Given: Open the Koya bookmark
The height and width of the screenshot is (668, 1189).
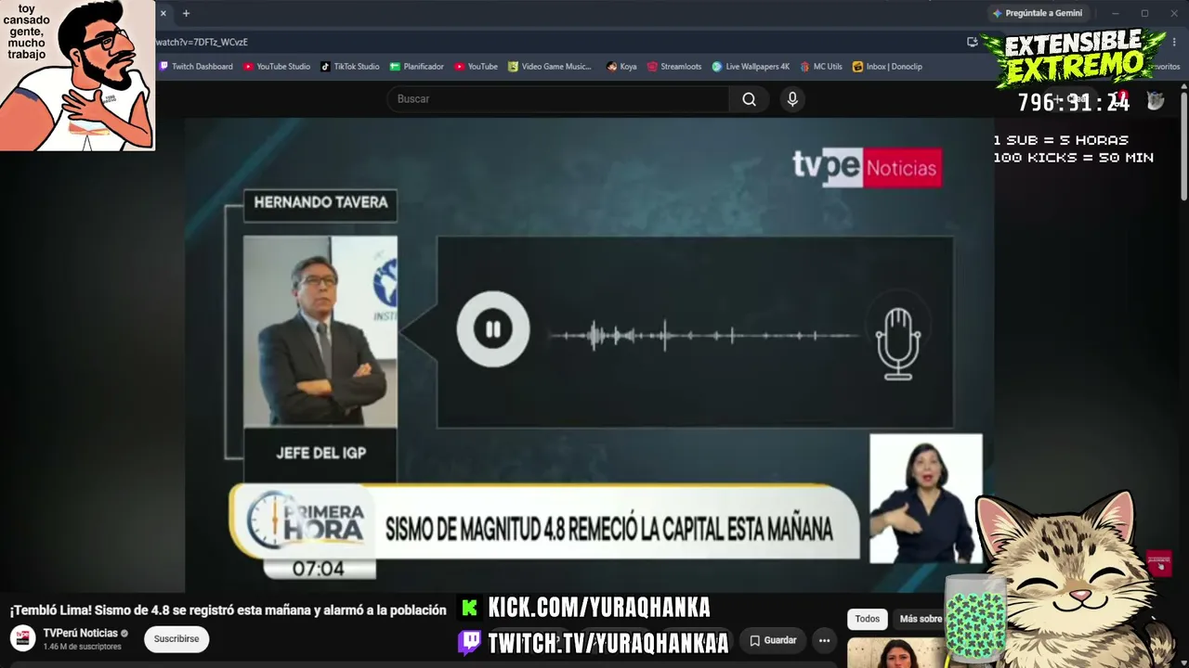Looking at the screenshot, I should pyautogui.click(x=621, y=67).
